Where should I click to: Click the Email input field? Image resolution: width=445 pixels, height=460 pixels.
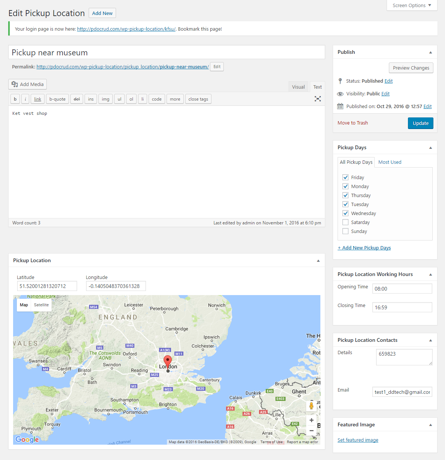coord(402,392)
